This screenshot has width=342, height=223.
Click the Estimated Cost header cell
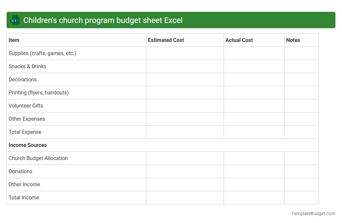tap(166, 40)
